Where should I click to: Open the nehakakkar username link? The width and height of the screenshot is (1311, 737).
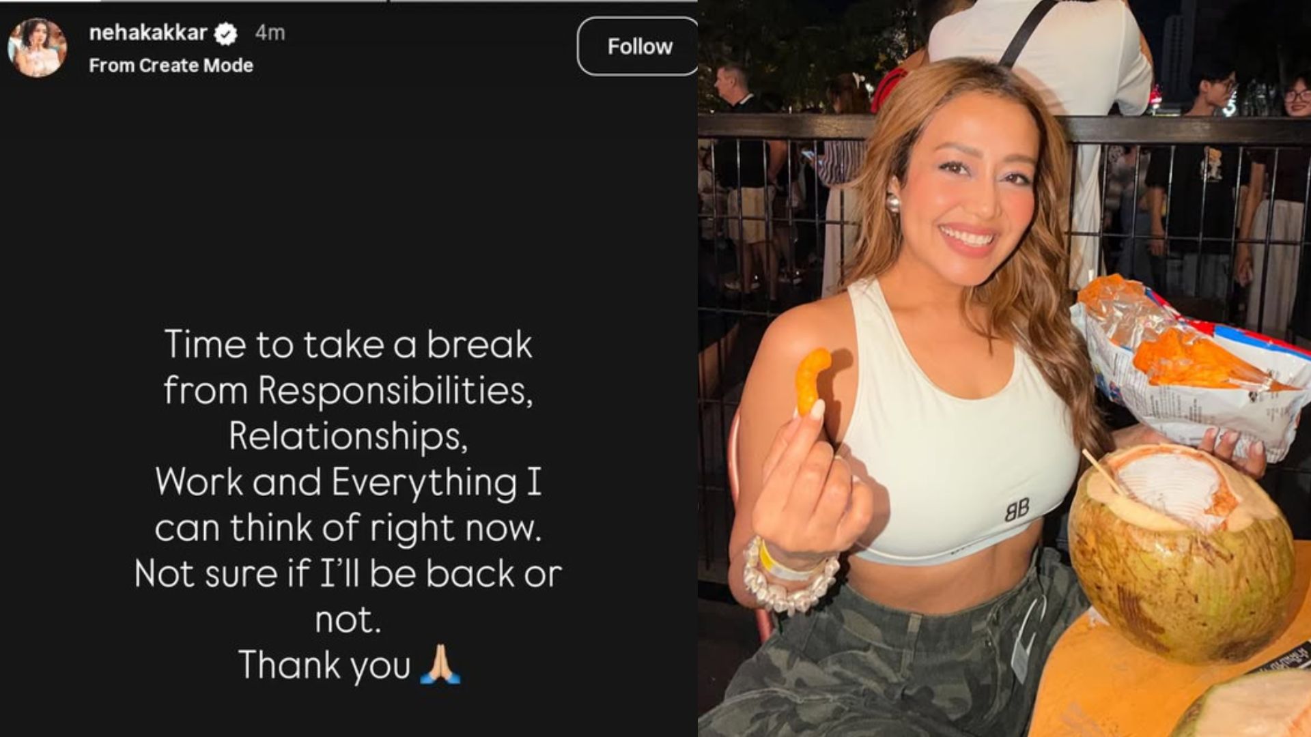click(x=148, y=32)
